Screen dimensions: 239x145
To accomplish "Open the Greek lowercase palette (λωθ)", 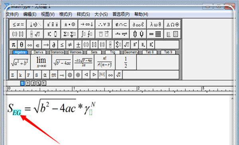I will pos(155,24).
